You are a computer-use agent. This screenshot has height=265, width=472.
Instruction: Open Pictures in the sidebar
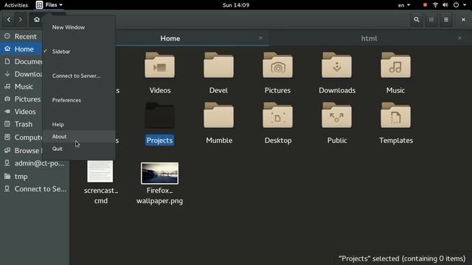click(21, 99)
